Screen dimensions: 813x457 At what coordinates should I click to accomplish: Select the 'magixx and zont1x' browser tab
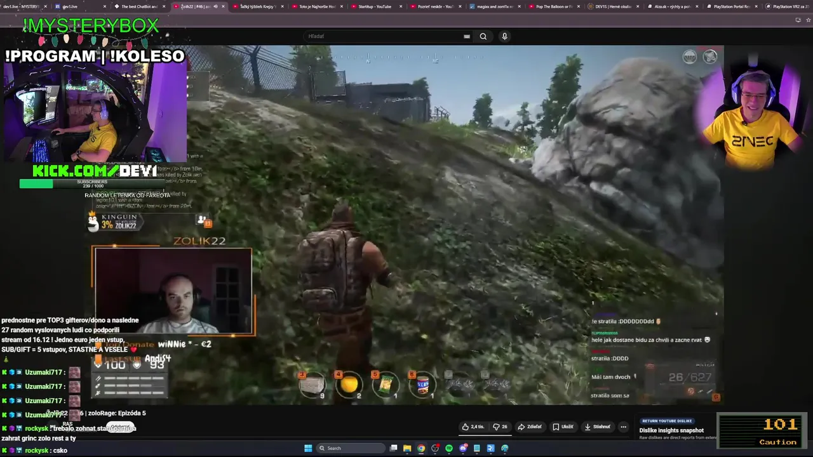[x=495, y=6]
